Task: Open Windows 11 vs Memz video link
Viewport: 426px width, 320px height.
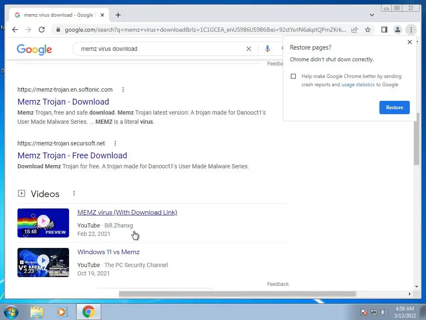Action: point(109,252)
